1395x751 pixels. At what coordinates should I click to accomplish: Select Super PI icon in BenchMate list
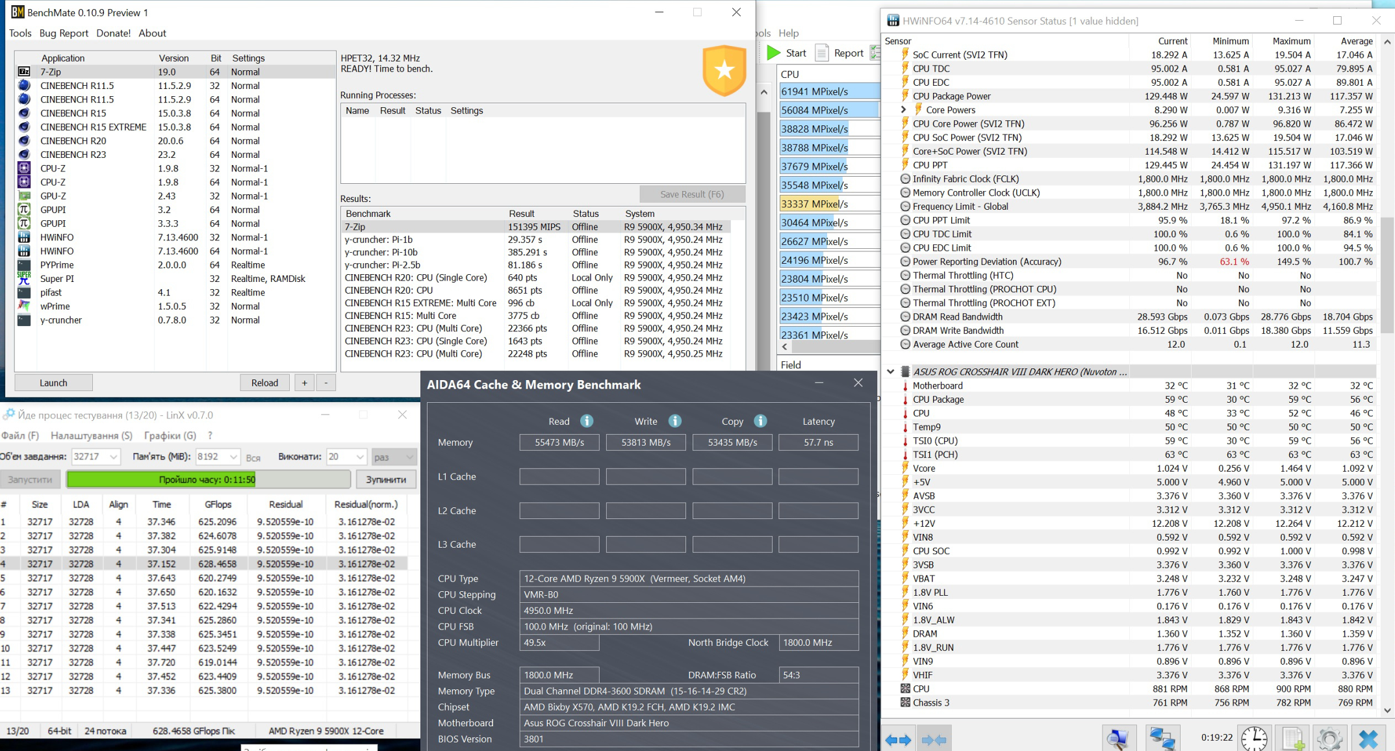tap(24, 278)
